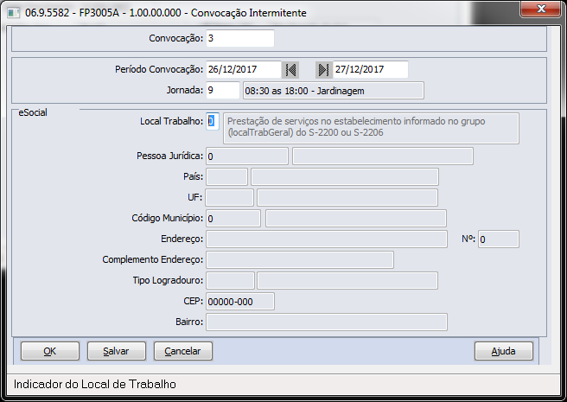This screenshot has width=567, height=402.
Task: Click the eSocial group label
Action: [x=33, y=112]
